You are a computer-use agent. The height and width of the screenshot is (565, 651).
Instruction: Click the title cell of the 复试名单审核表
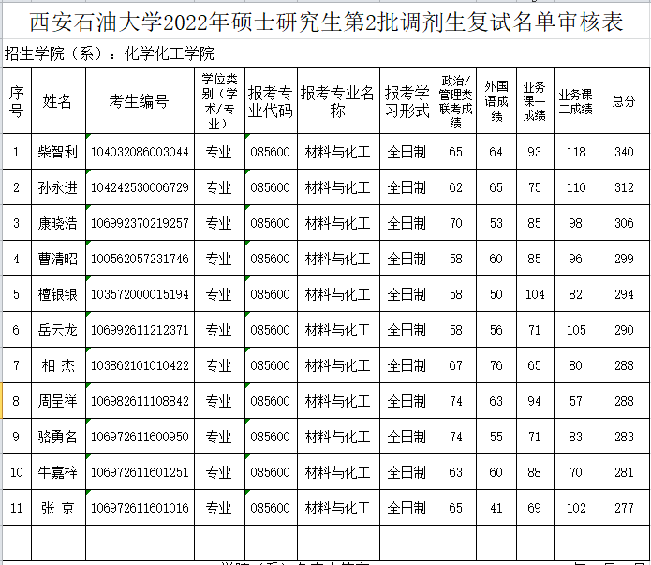click(325, 22)
